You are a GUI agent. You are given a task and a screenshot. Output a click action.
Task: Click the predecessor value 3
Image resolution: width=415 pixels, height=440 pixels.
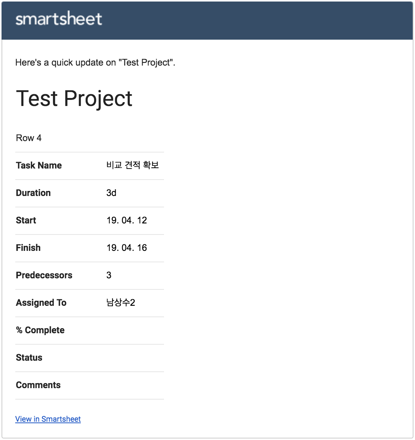pyautogui.click(x=109, y=275)
